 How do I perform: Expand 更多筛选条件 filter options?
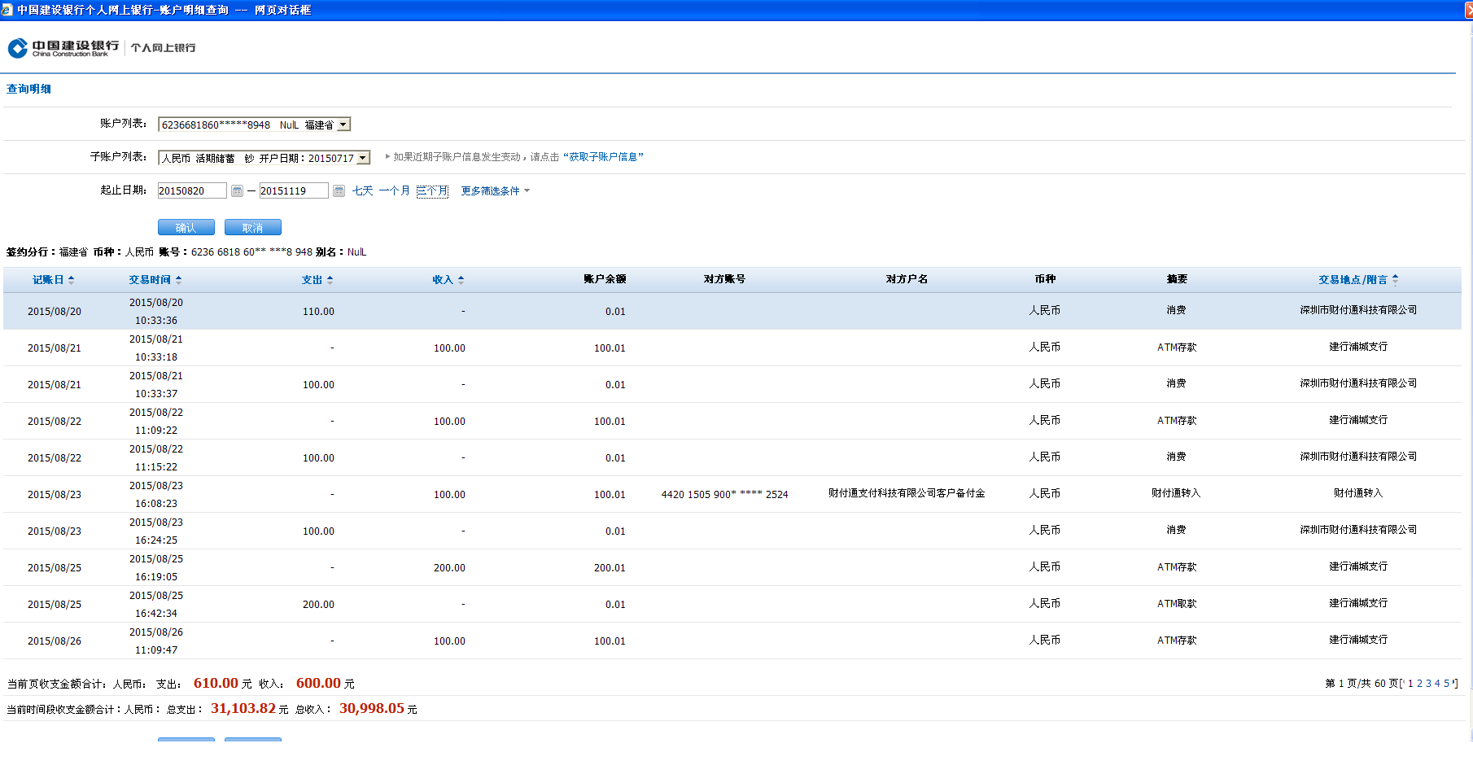click(495, 191)
